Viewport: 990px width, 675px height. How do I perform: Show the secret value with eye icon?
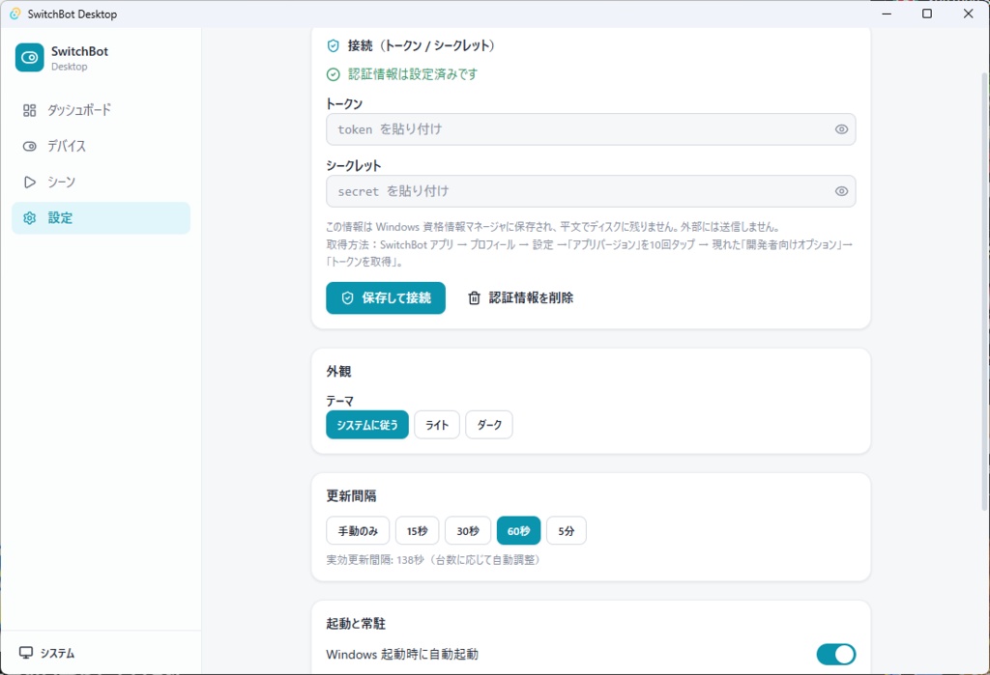[841, 191]
